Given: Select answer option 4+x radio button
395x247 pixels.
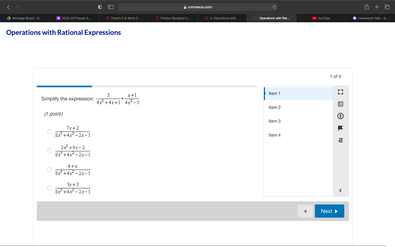Looking at the screenshot, I should tap(49, 170).
